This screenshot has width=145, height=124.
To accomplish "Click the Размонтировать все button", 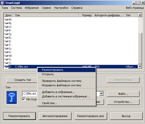I will (x=91, y=116).
